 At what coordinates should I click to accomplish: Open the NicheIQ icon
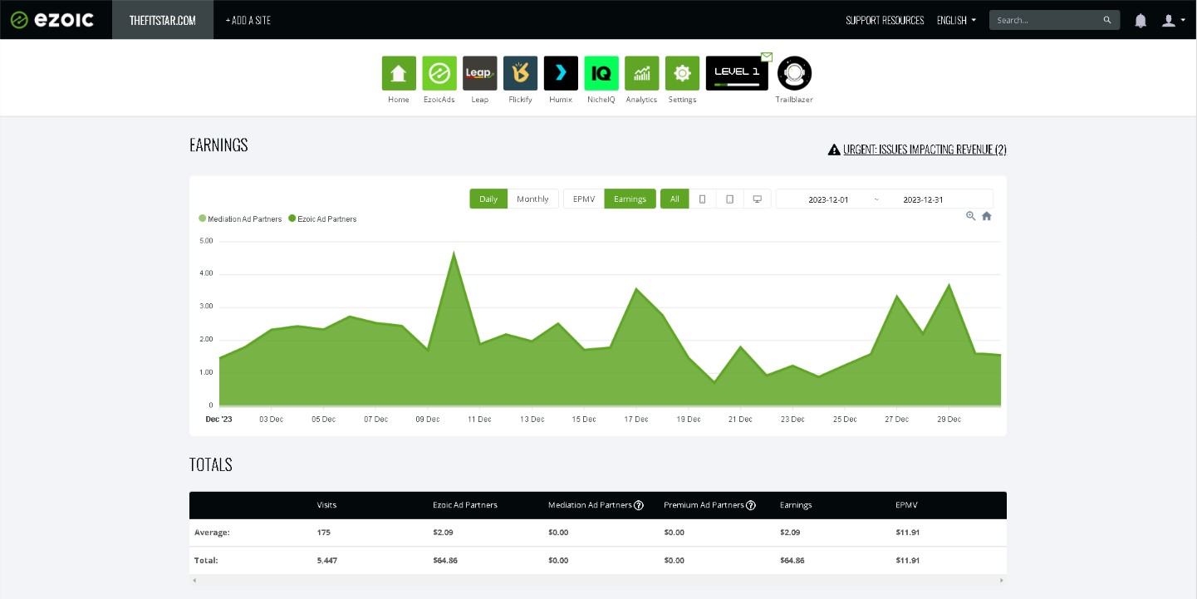pyautogui.click(x=601, y=73)
